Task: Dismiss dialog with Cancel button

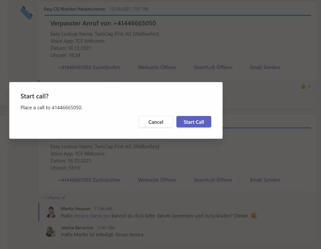Action: [x=156, y=122]
